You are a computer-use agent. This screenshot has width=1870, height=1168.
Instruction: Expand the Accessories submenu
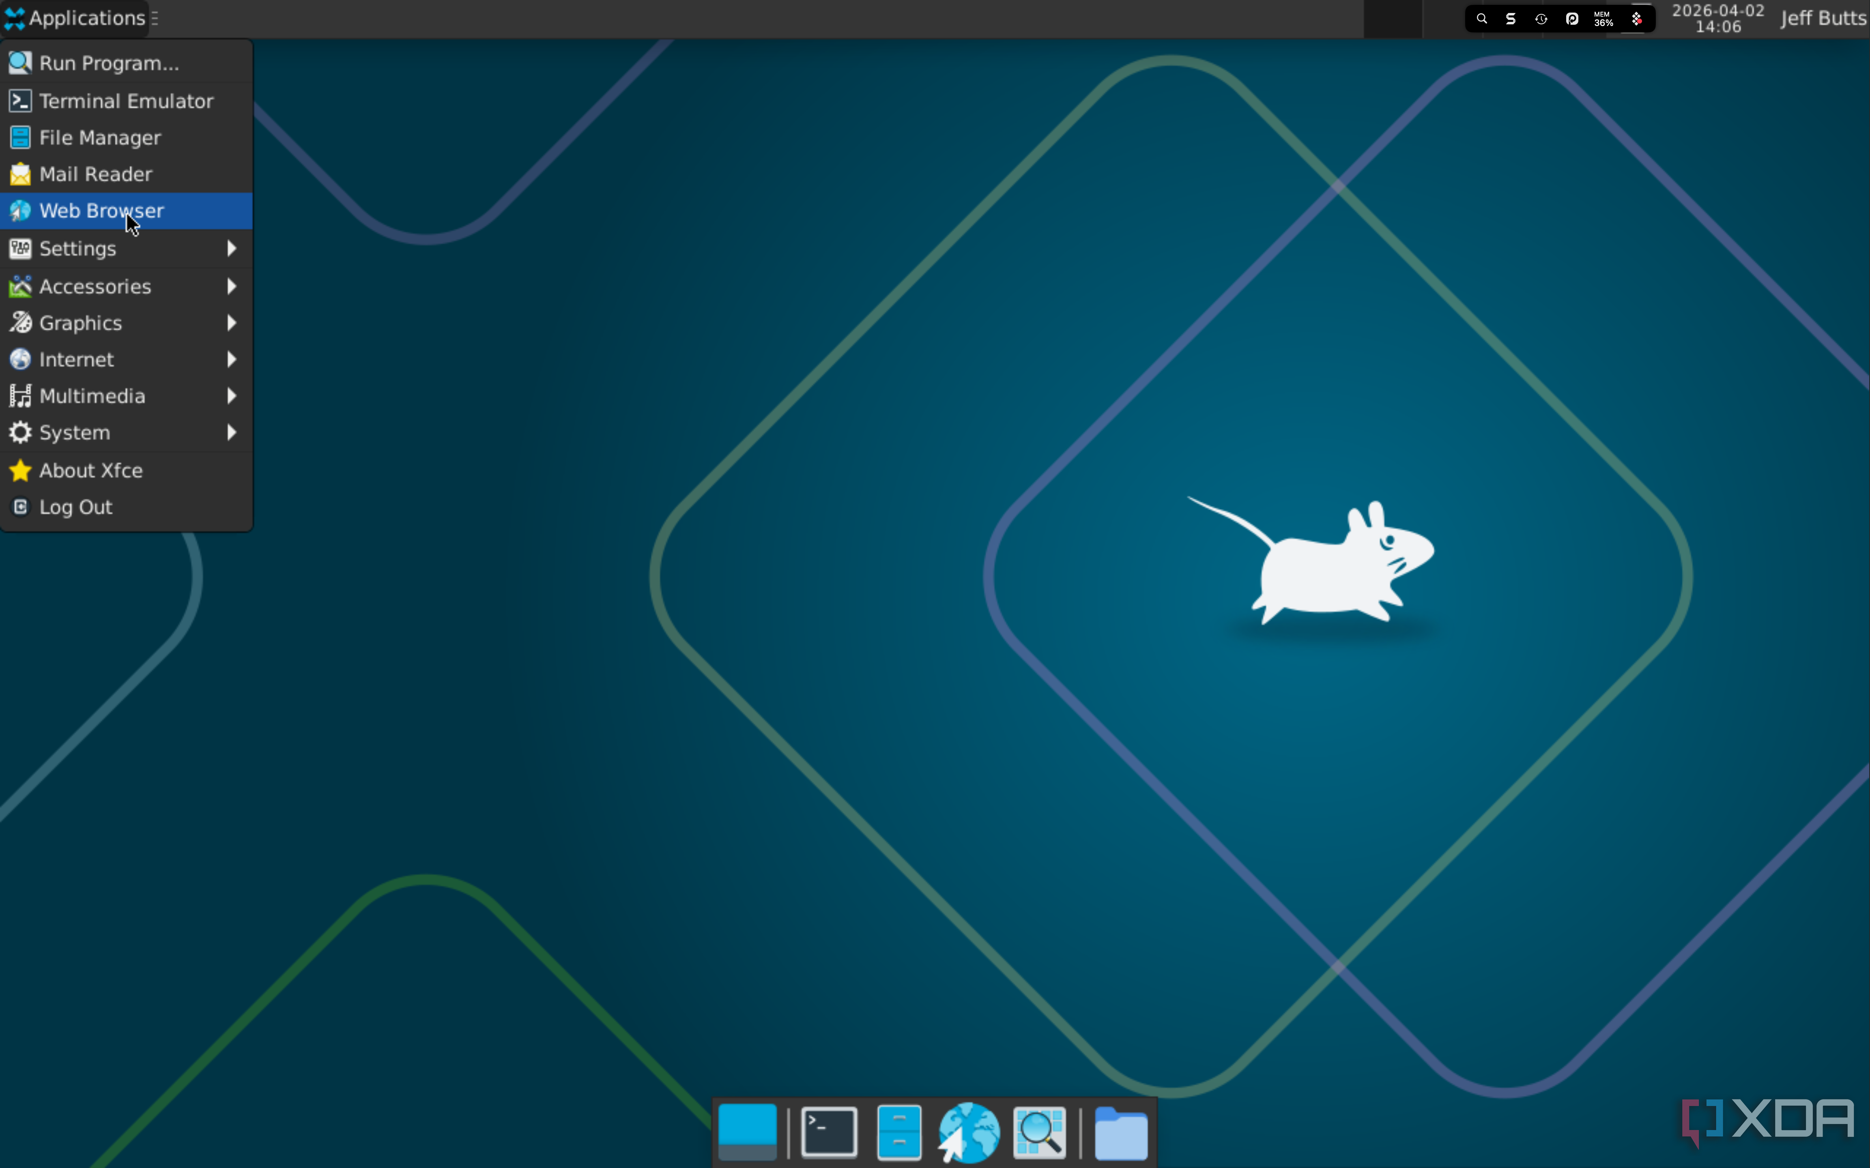[x=127, y=287]
